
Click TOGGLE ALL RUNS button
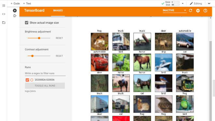tap(45, 85)
